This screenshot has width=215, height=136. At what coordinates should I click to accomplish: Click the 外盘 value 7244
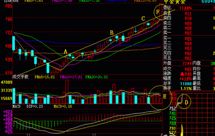point(187,63)
